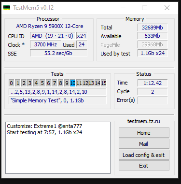This screenshot has width=181, height=184.
Task: Select test box 5
Action: pyautogui.click(x=42, y=83)
